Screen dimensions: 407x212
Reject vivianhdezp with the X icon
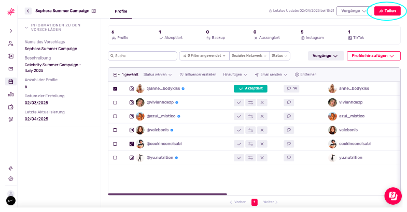coord(262,102)
